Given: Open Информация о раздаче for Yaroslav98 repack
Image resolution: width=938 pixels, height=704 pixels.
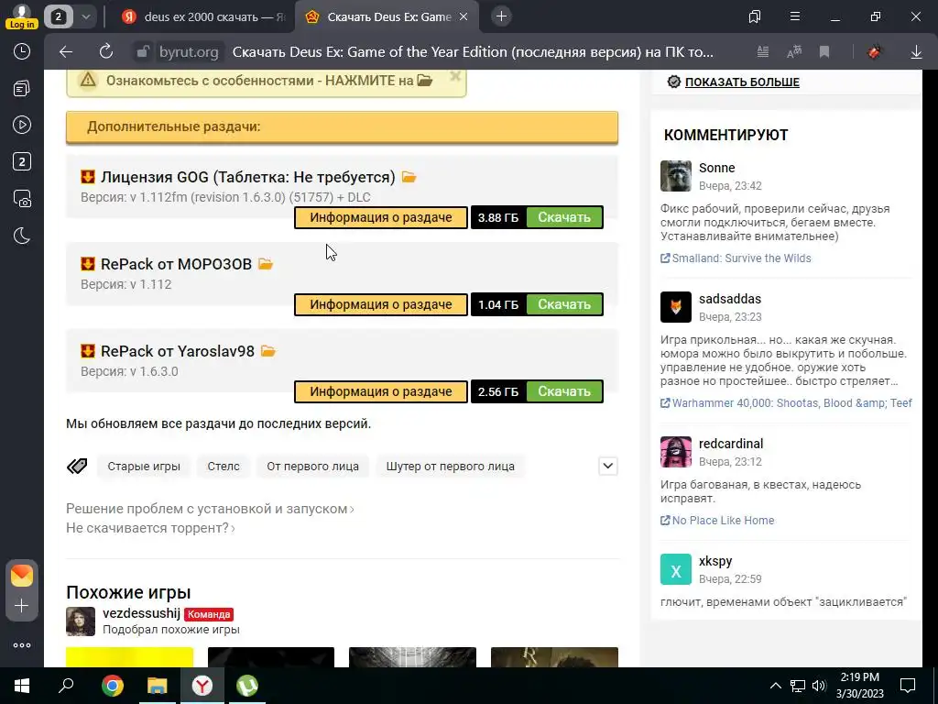Looking at the screenshot, I should point(381,391).
